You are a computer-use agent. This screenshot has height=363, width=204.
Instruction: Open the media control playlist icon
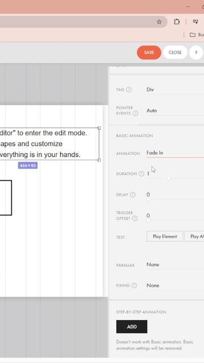(x=195, y=22)
